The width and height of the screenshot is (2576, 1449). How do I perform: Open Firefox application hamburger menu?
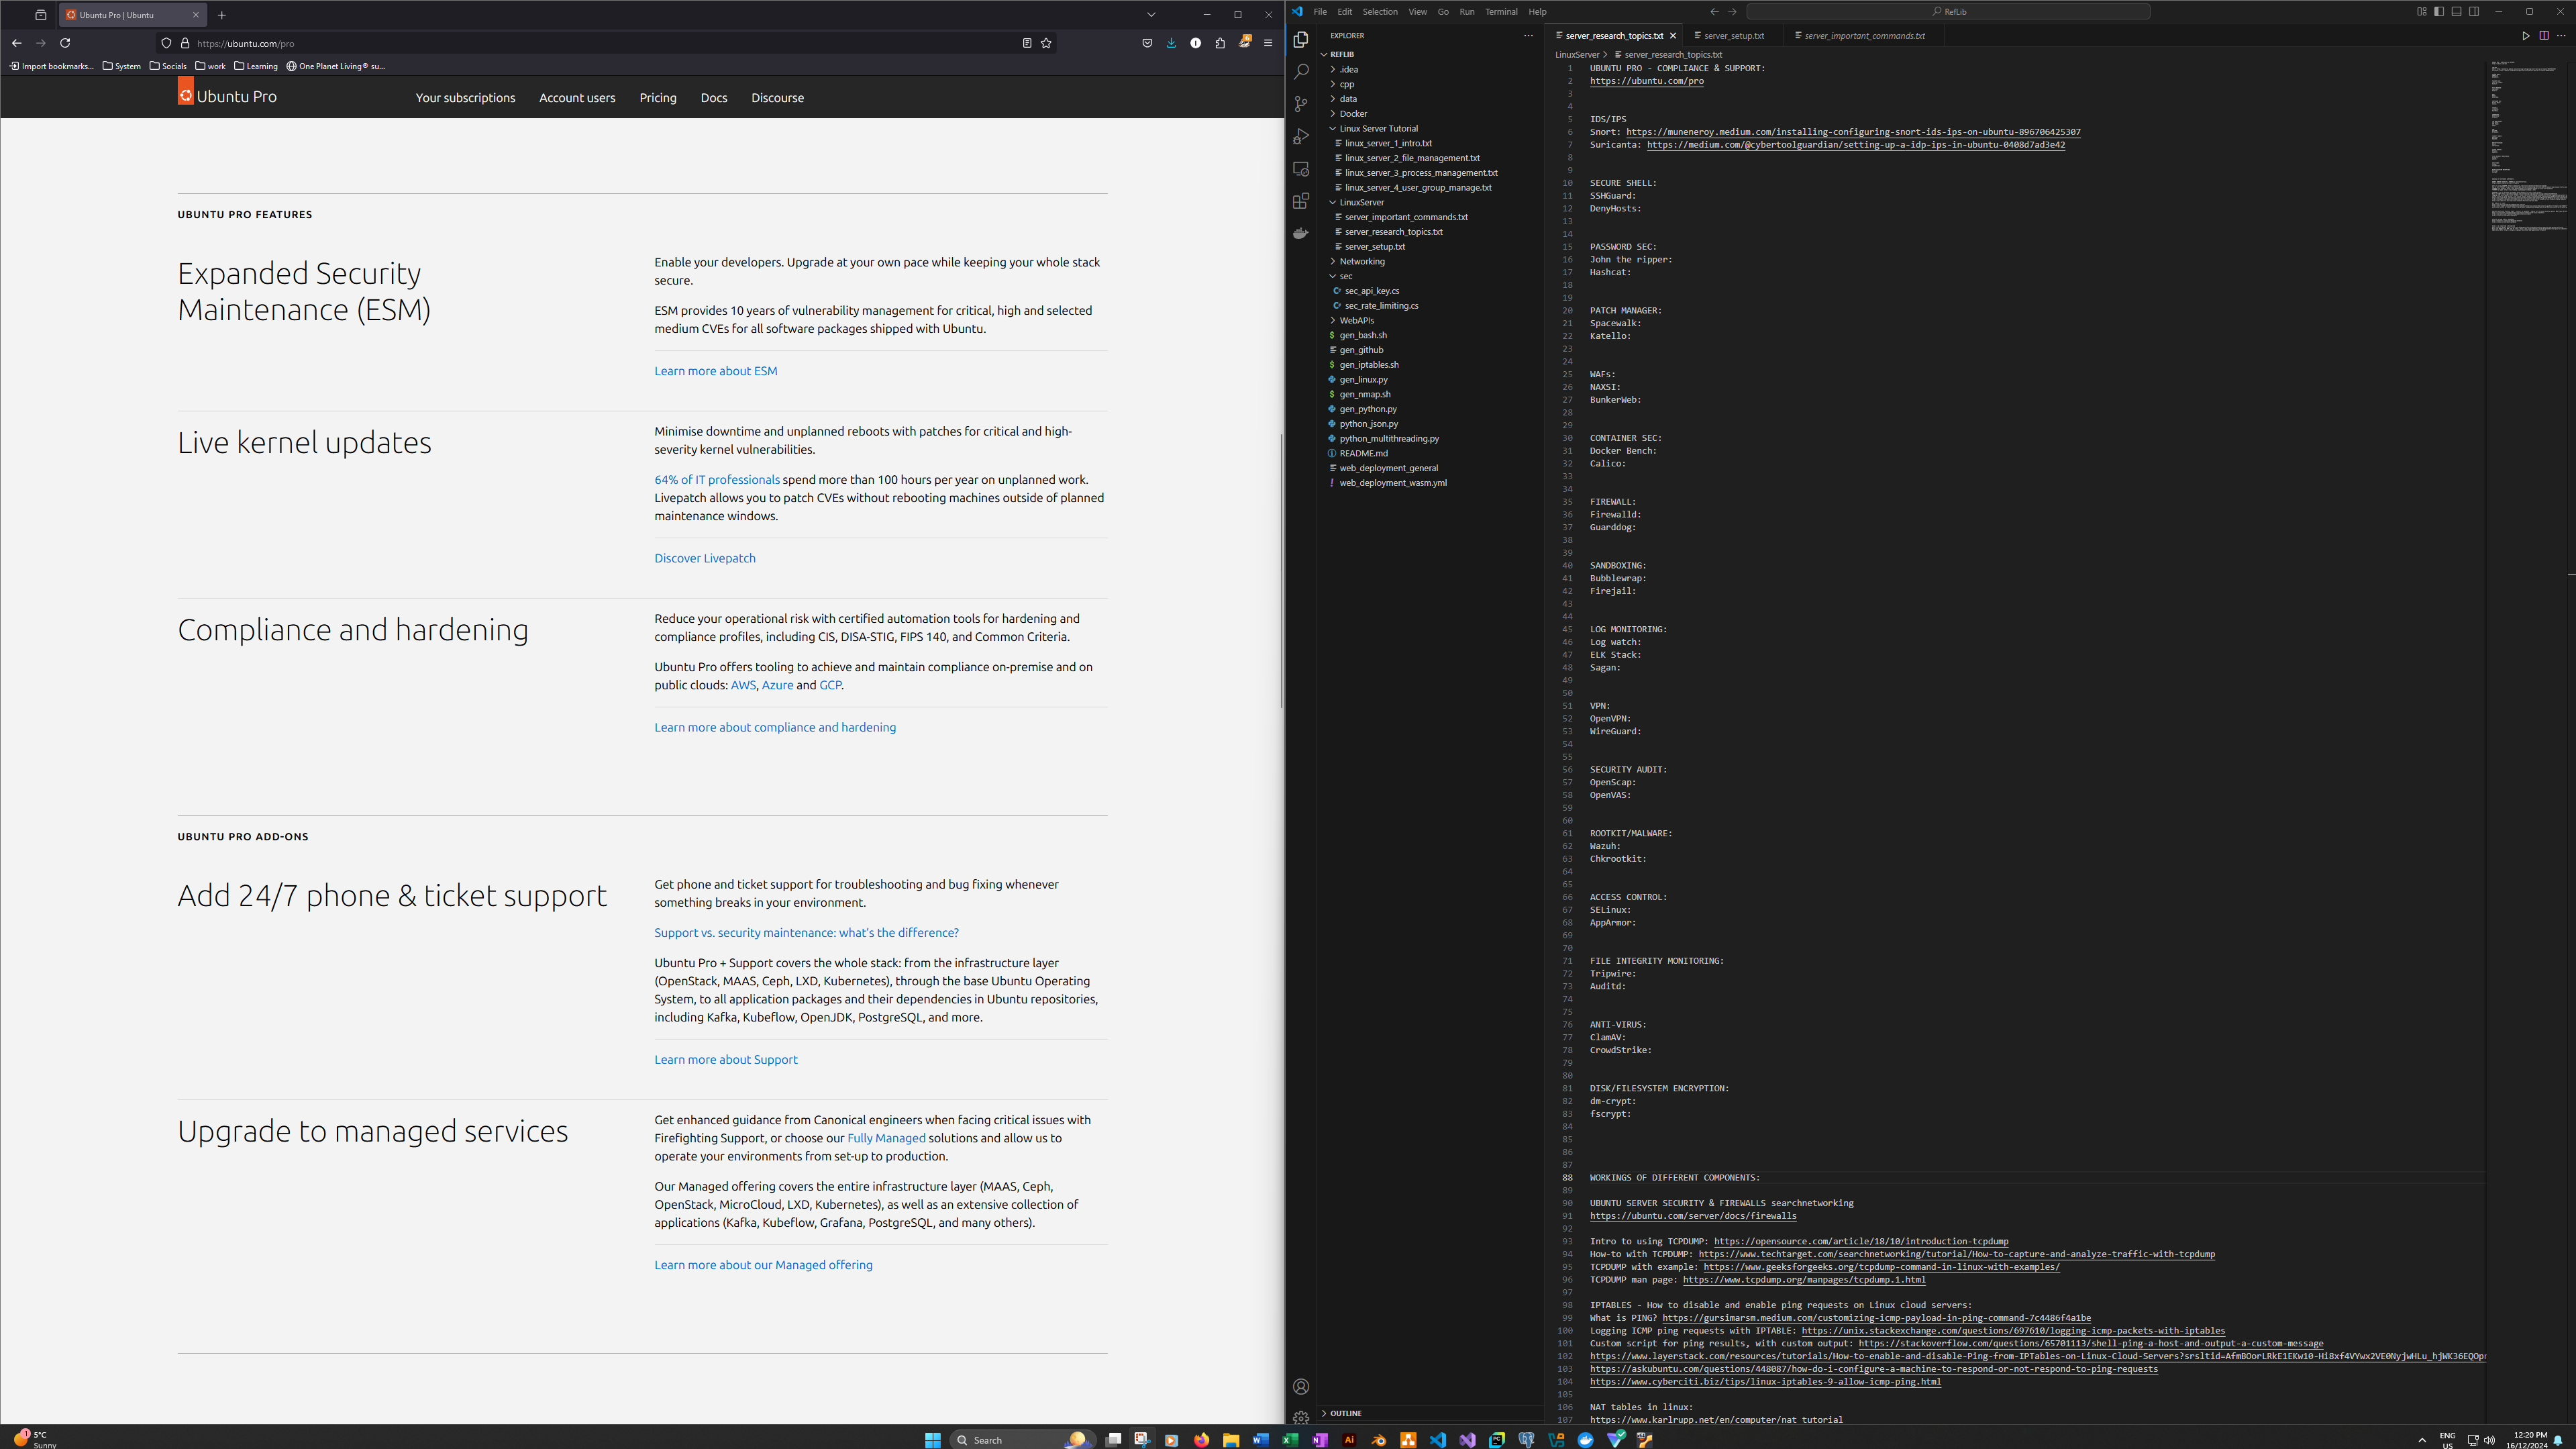pos(1268,43)
